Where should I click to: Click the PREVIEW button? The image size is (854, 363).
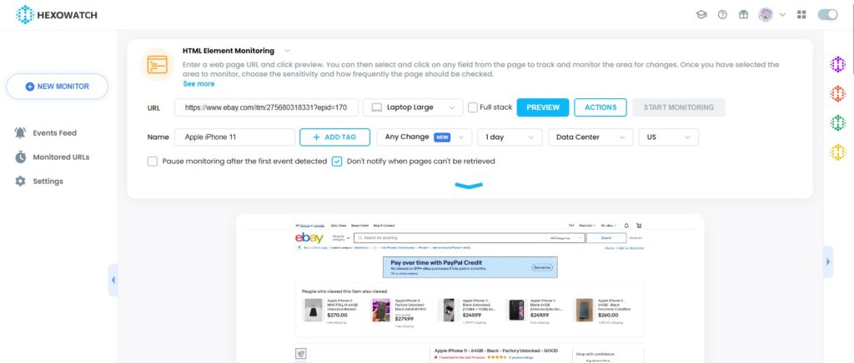(x=542, y=107)
